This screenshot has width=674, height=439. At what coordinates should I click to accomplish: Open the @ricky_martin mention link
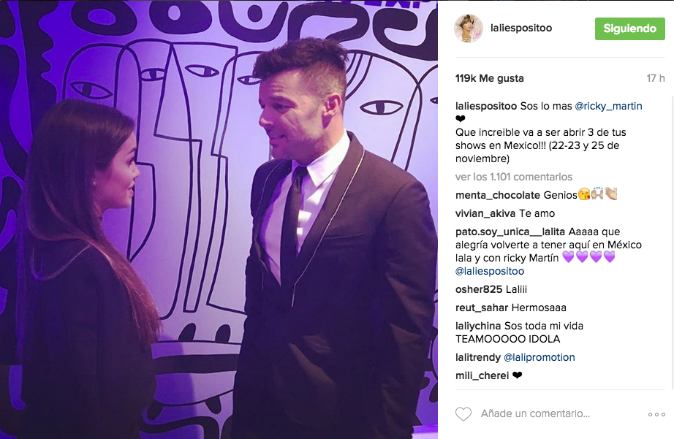click(608, 106)
